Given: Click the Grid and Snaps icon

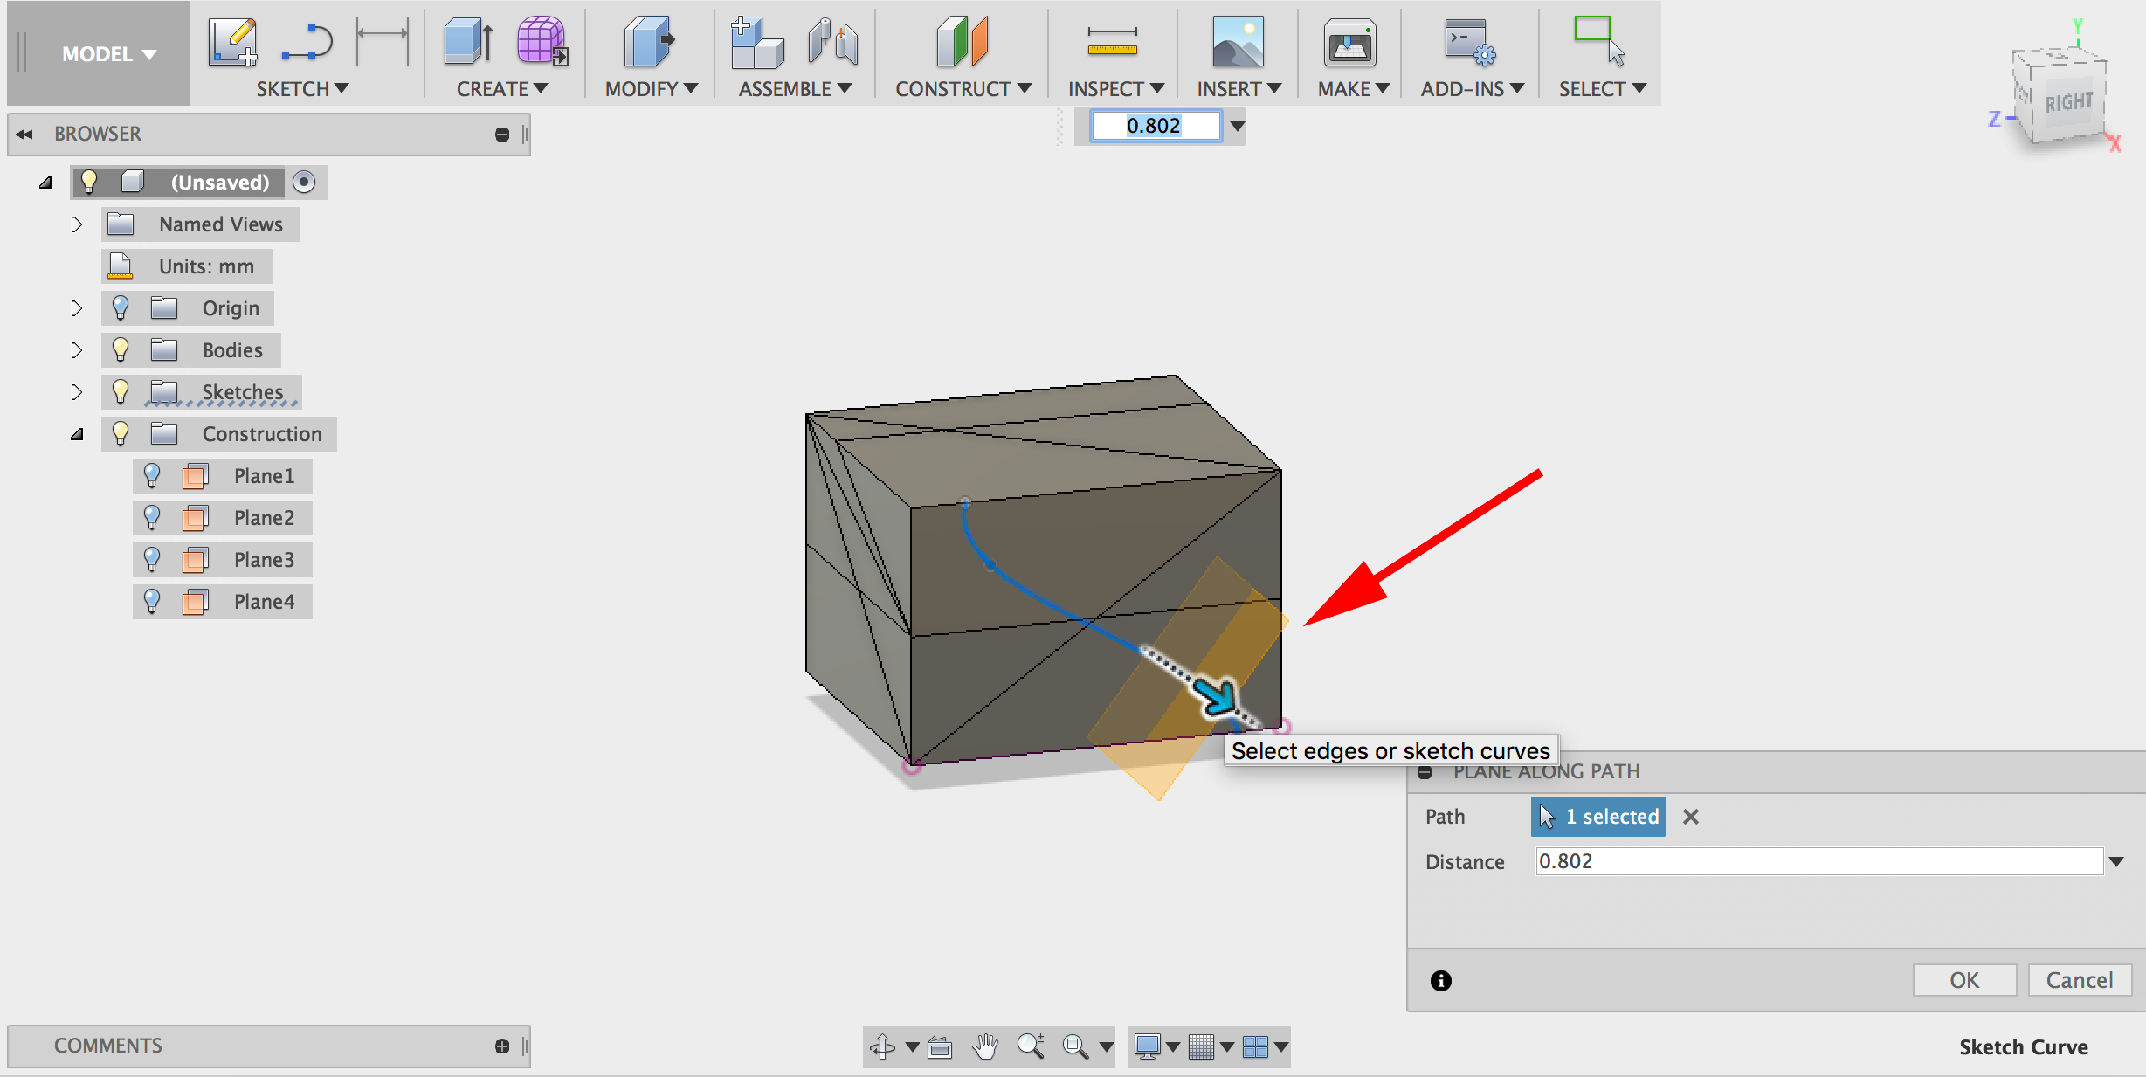Looking at the screenshot, I should (x=1202, y=1046).
